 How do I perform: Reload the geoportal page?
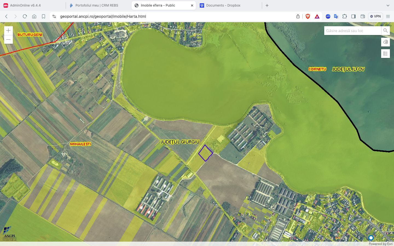coord(25,16)
